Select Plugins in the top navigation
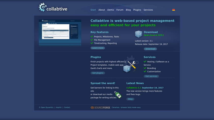 137,10
